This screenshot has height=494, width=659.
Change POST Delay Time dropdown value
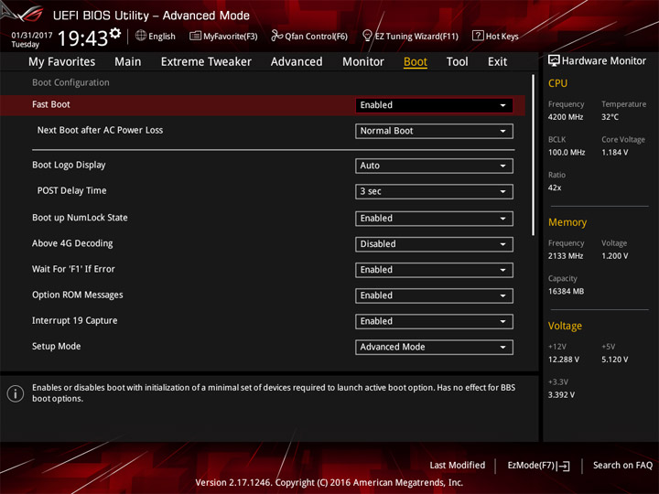click(x=434, y=191)
